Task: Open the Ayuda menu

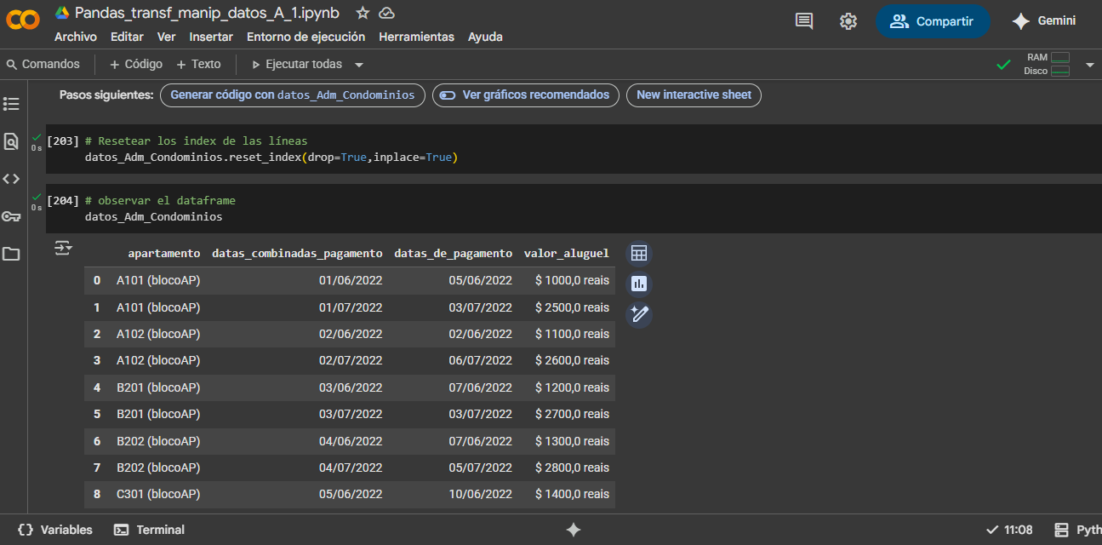Action: coord(485,37)
